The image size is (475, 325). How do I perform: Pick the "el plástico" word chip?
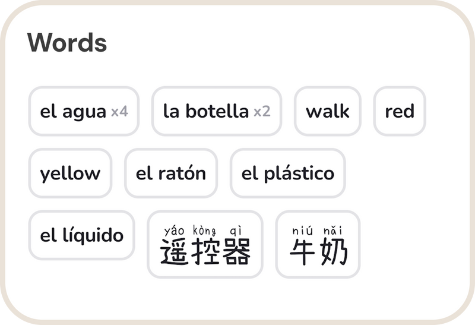[287, 173]
